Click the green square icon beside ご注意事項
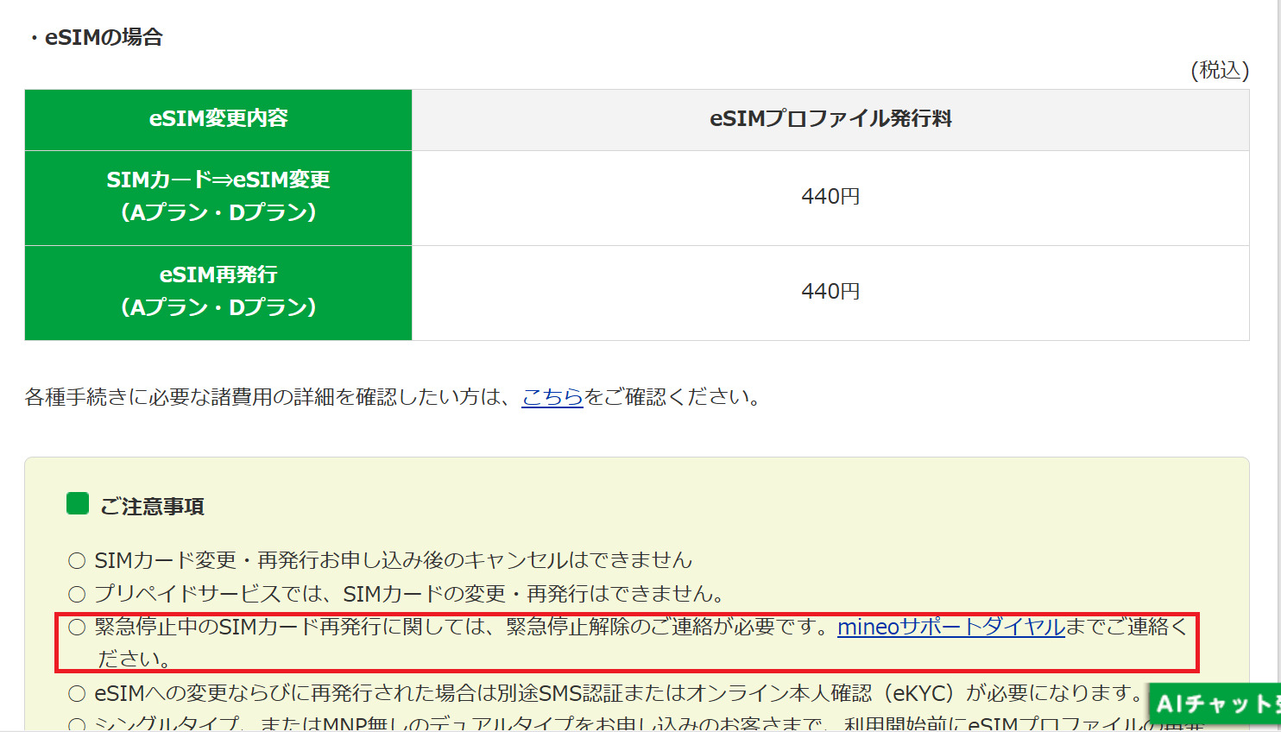1281x732 pixels. [78, 504]
